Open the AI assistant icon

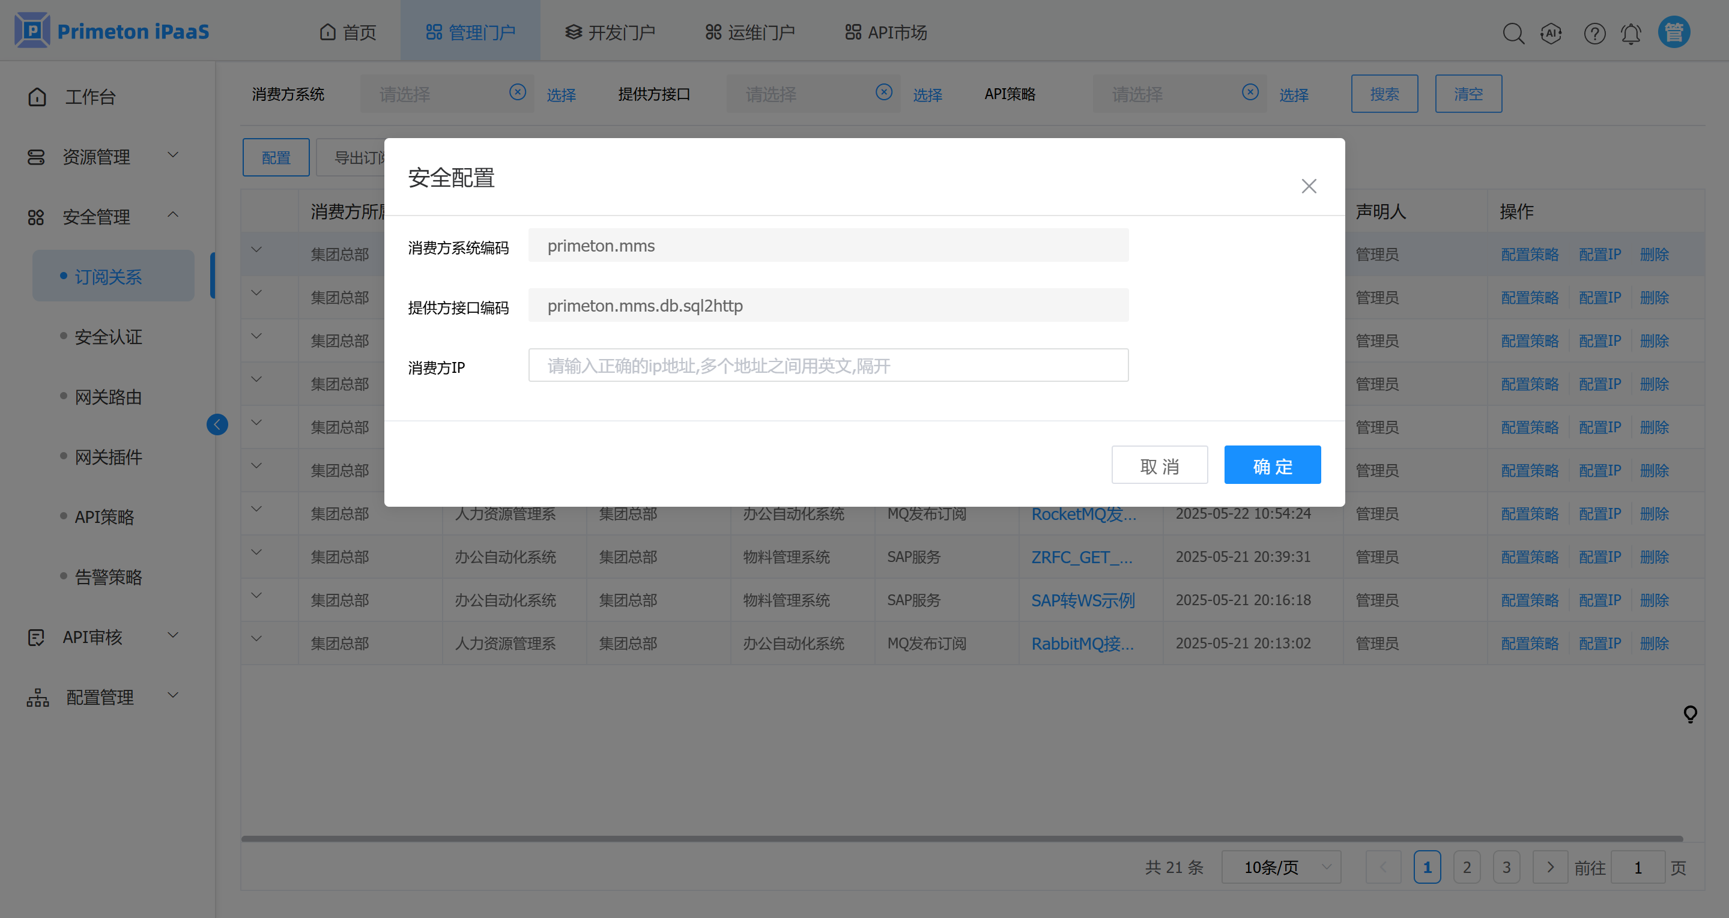pyautogui.click(x=1551, y=33)
